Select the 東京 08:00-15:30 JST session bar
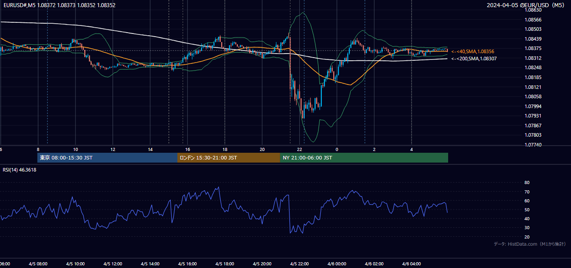 (x=107, y=158)
